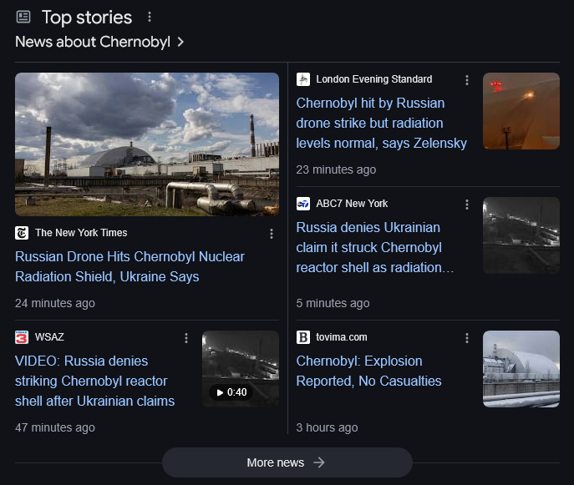Open 'Chernobyl hit by Russian drone strike' article
Image resolution: width=574 pixels, height=485 pixels.
tap(381, 124)
